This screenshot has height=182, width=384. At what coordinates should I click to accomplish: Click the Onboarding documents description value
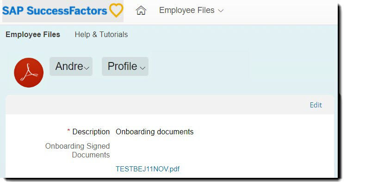click(155, 132)
